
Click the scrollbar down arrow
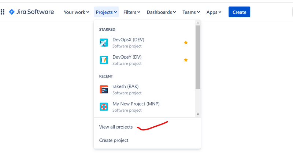(198, 114)
